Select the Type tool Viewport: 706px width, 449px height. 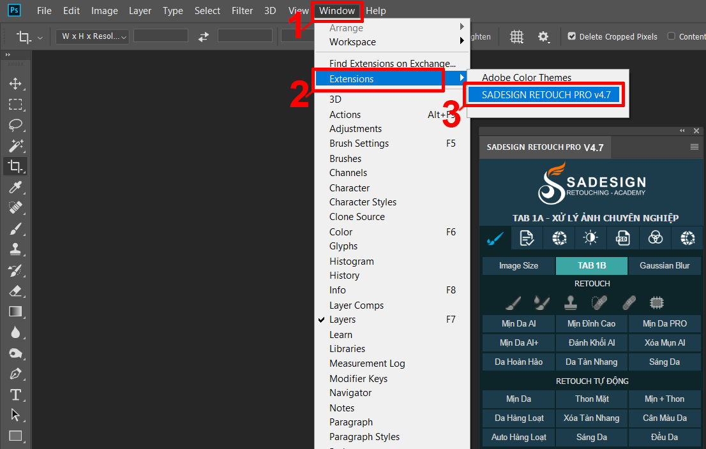(16, 395)
